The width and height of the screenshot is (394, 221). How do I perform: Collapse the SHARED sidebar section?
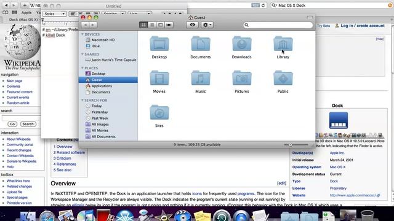[x=82, y=54]
